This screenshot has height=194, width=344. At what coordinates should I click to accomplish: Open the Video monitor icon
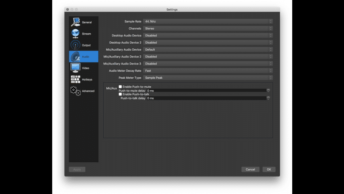click(75, 68)
